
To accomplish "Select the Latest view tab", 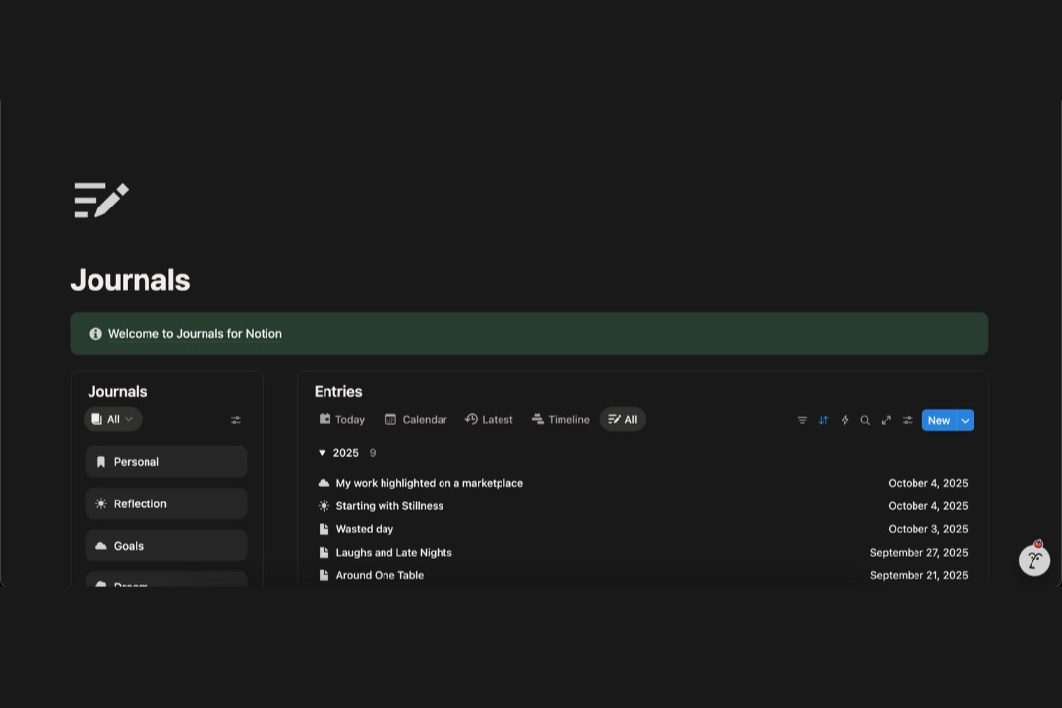I will (x=489, y=419).
